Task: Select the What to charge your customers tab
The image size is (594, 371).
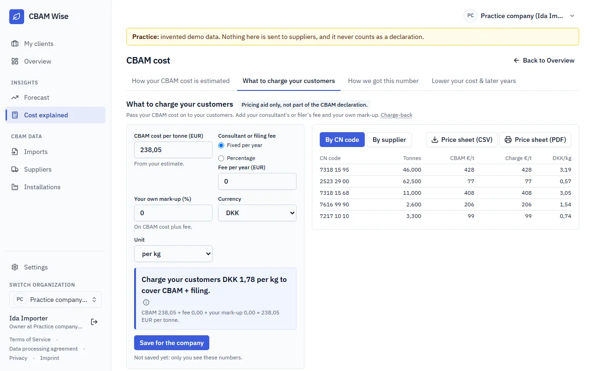Action: tap(289, 81)
